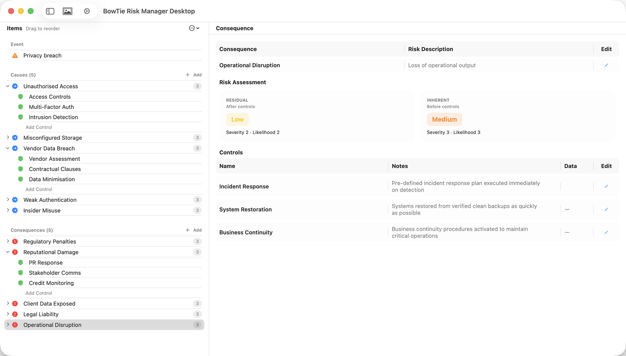The height and width of the screenshot is (356, 626).
Task: Click the Medium inherent risk badge
Action: coord(444,119)
